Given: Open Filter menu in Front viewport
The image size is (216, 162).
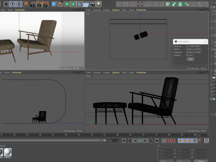Looking at the screenshot, I should (124, 72).
